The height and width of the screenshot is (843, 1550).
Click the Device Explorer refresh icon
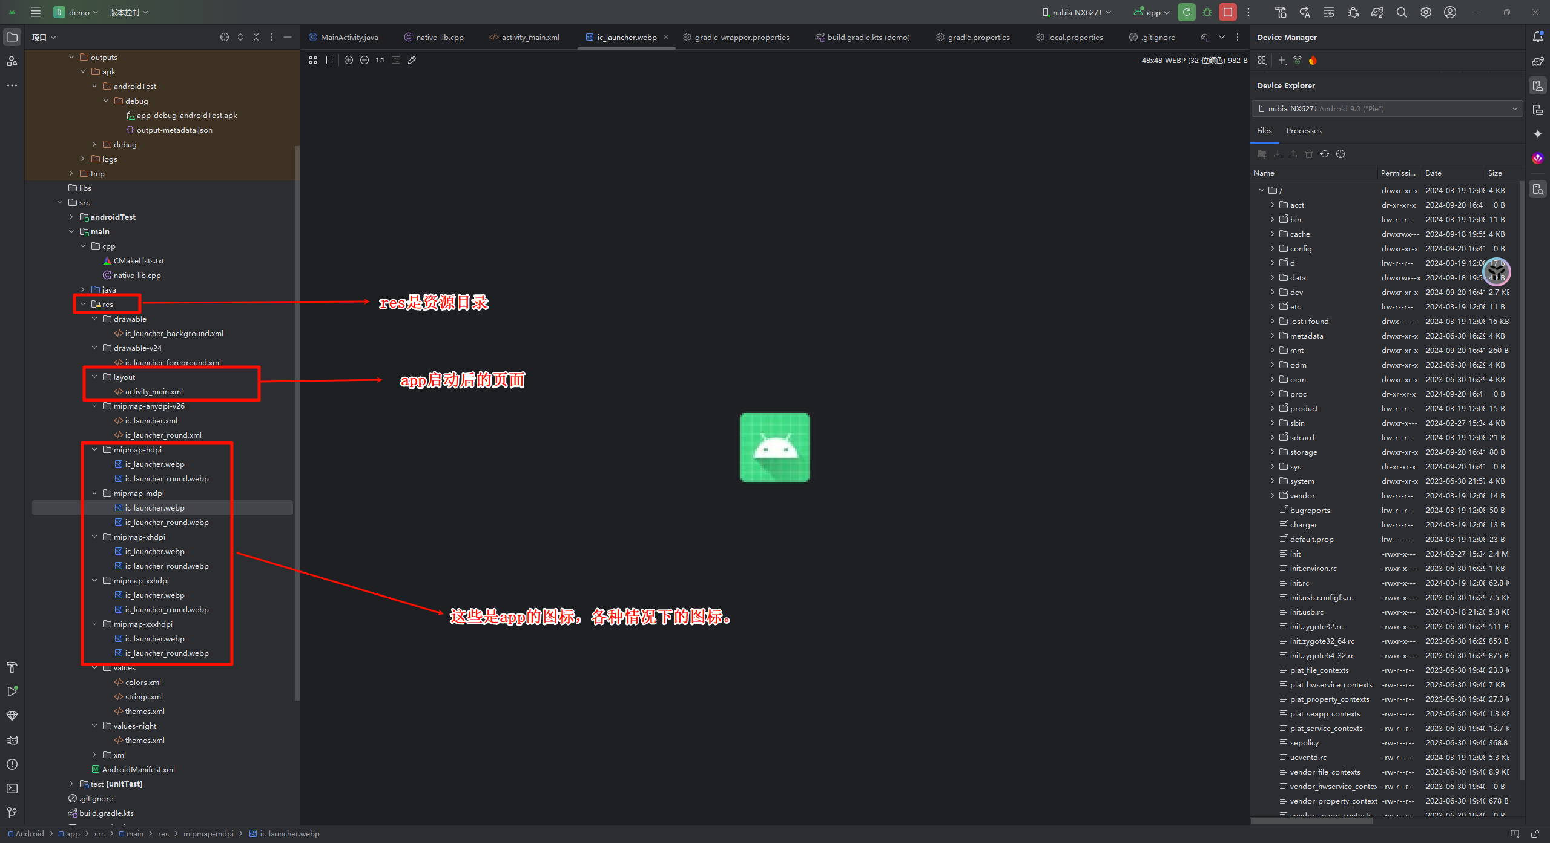pos(1325,154)
